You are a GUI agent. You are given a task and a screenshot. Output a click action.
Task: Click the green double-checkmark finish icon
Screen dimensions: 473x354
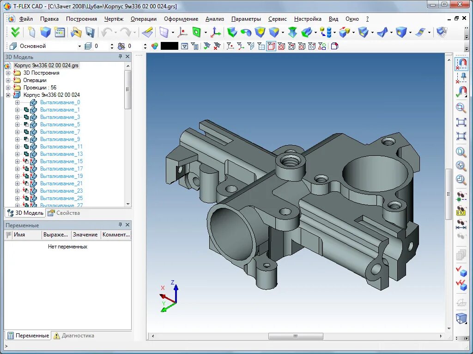14,32
